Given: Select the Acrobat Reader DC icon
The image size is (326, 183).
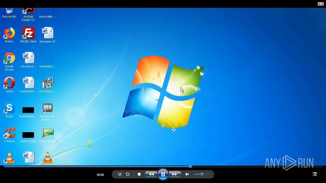Looking at the screenshot, I should coord(28,14).
